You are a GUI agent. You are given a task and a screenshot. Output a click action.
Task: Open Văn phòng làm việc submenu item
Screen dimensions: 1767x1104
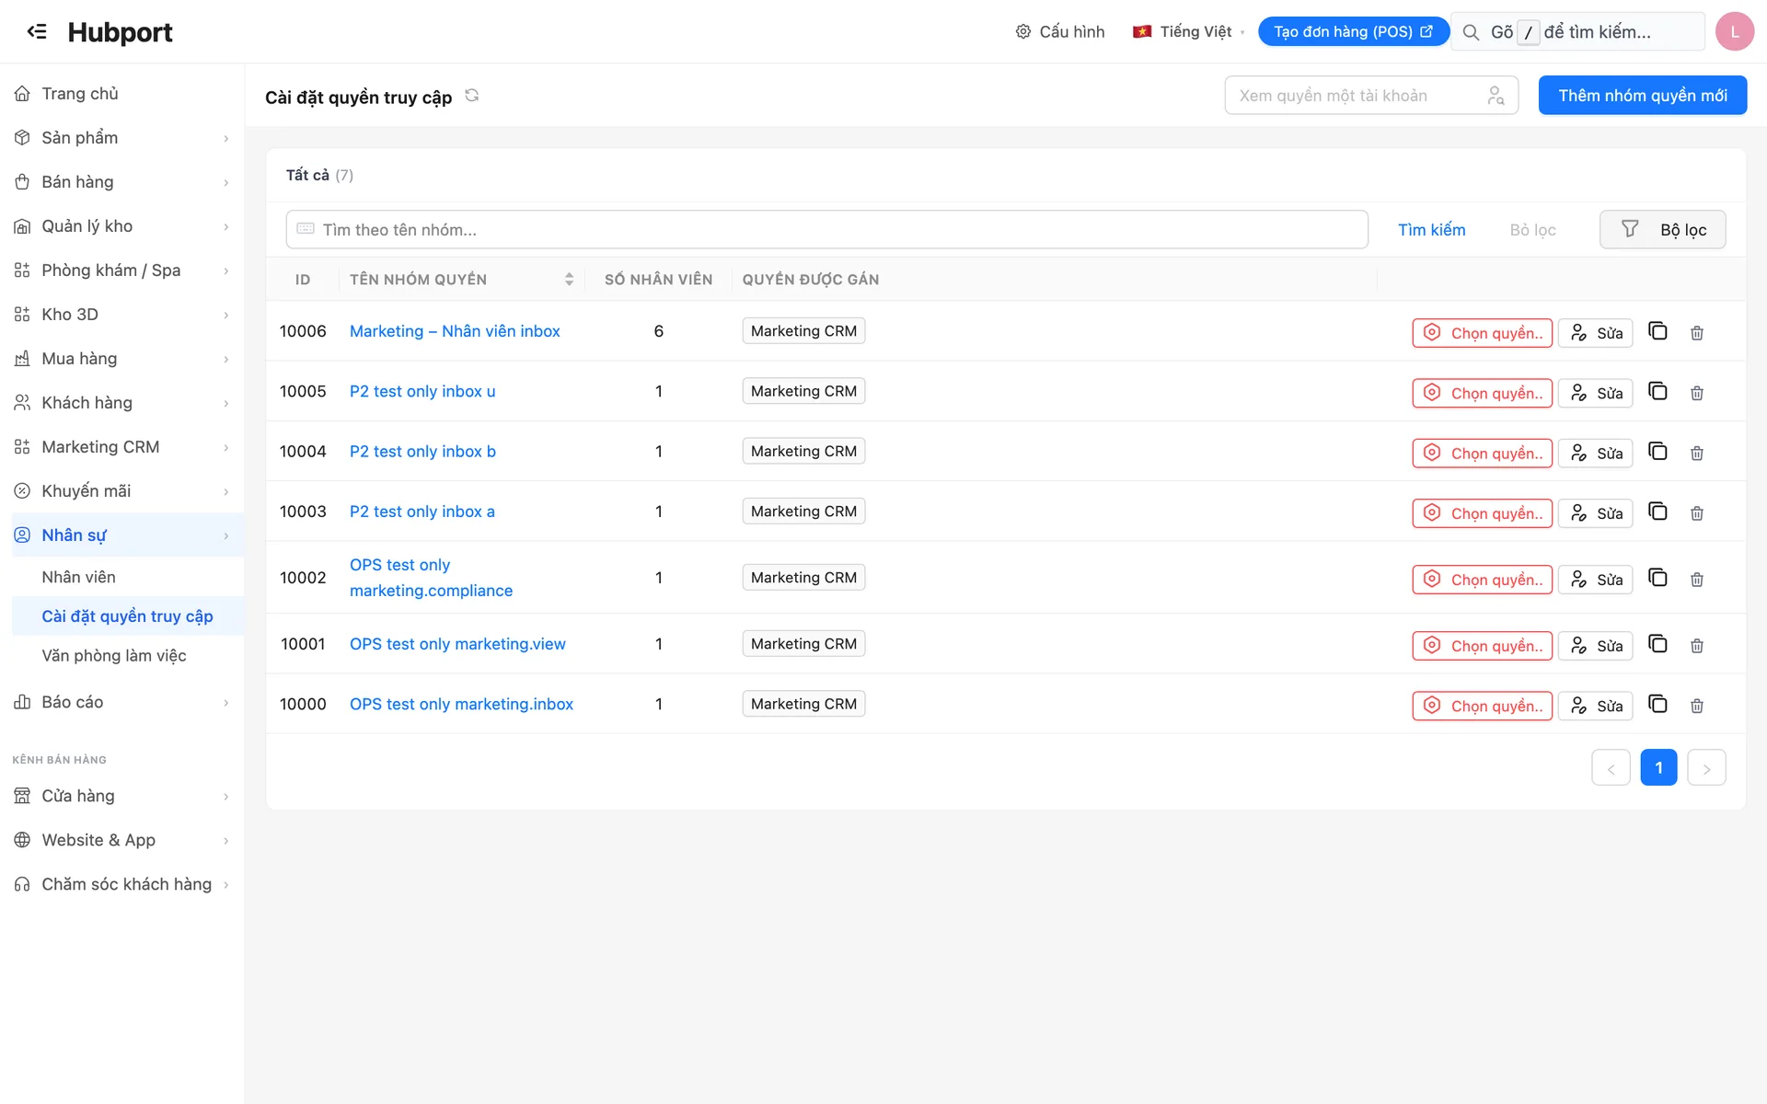click(x=114, y=656)
